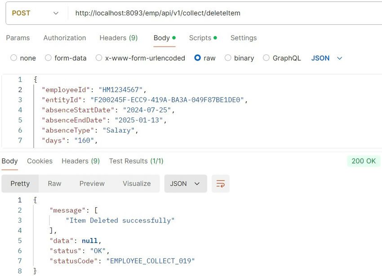This screenshot has height=276, width=382.
Task: Open the Test Results (1/1) tab
Action: [136, 161]
